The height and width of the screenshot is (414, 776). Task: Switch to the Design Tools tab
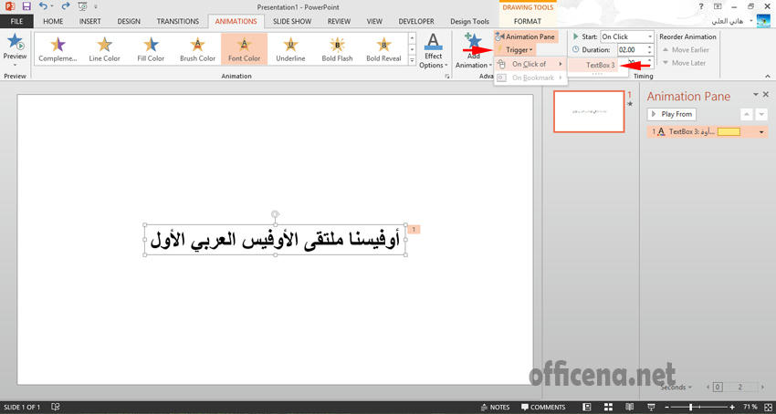tap(469, 21)
